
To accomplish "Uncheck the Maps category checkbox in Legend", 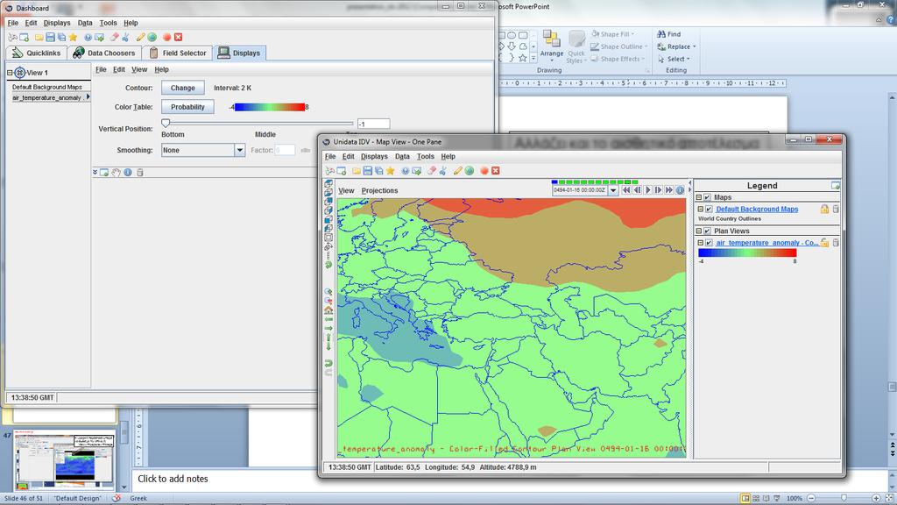I will coord(708,197).
